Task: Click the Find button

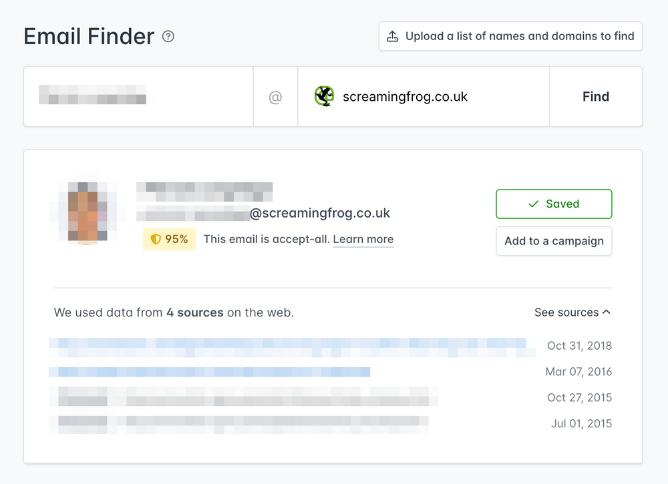Action: (x=595, y=96)
